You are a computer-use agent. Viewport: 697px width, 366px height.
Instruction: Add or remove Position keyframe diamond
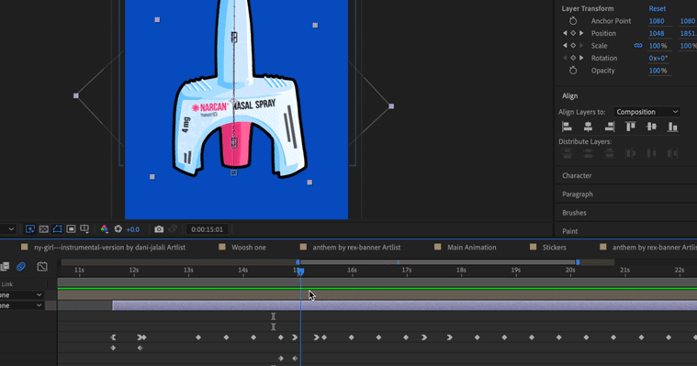(573, 33)
